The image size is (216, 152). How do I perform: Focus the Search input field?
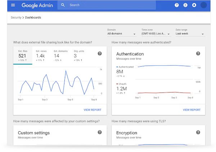pyautogui.click(x=107, y=5)
